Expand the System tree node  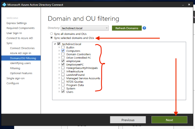[59, 88]
